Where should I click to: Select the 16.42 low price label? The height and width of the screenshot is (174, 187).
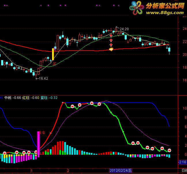[43, 79]
